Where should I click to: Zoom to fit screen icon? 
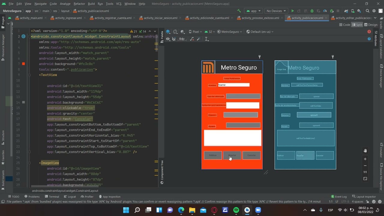tap(365, 178)
